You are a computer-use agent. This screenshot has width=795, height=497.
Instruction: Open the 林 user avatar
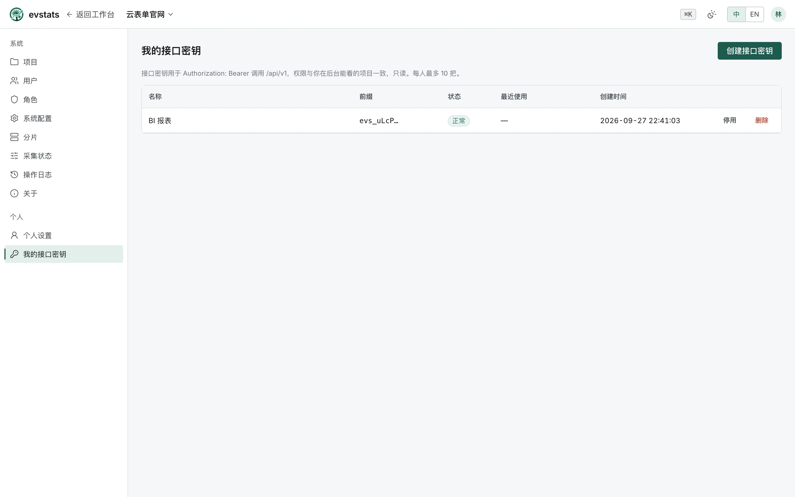[x=778, y=14]
